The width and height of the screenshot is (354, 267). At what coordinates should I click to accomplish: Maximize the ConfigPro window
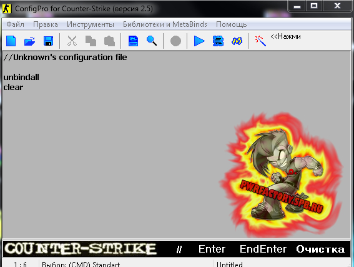(x=314, y=6)
